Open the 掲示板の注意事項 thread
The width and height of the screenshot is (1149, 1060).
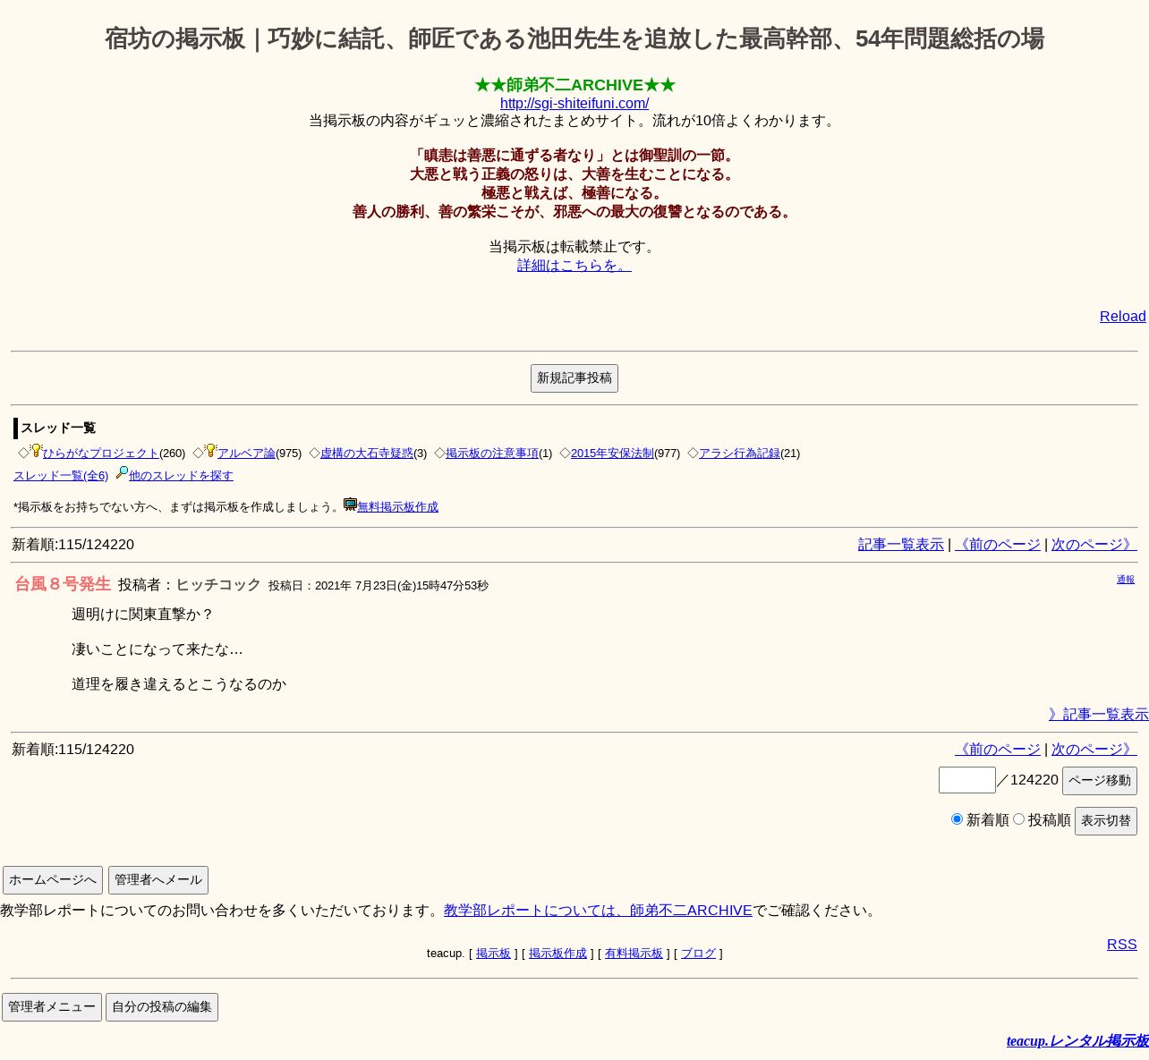pos(492,454)
